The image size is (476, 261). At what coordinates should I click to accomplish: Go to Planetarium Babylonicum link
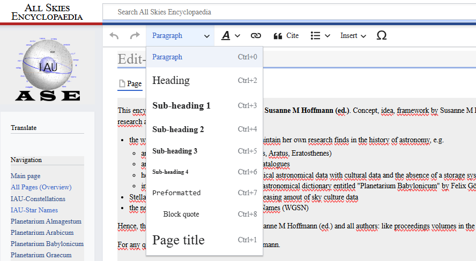click(47, 244)
